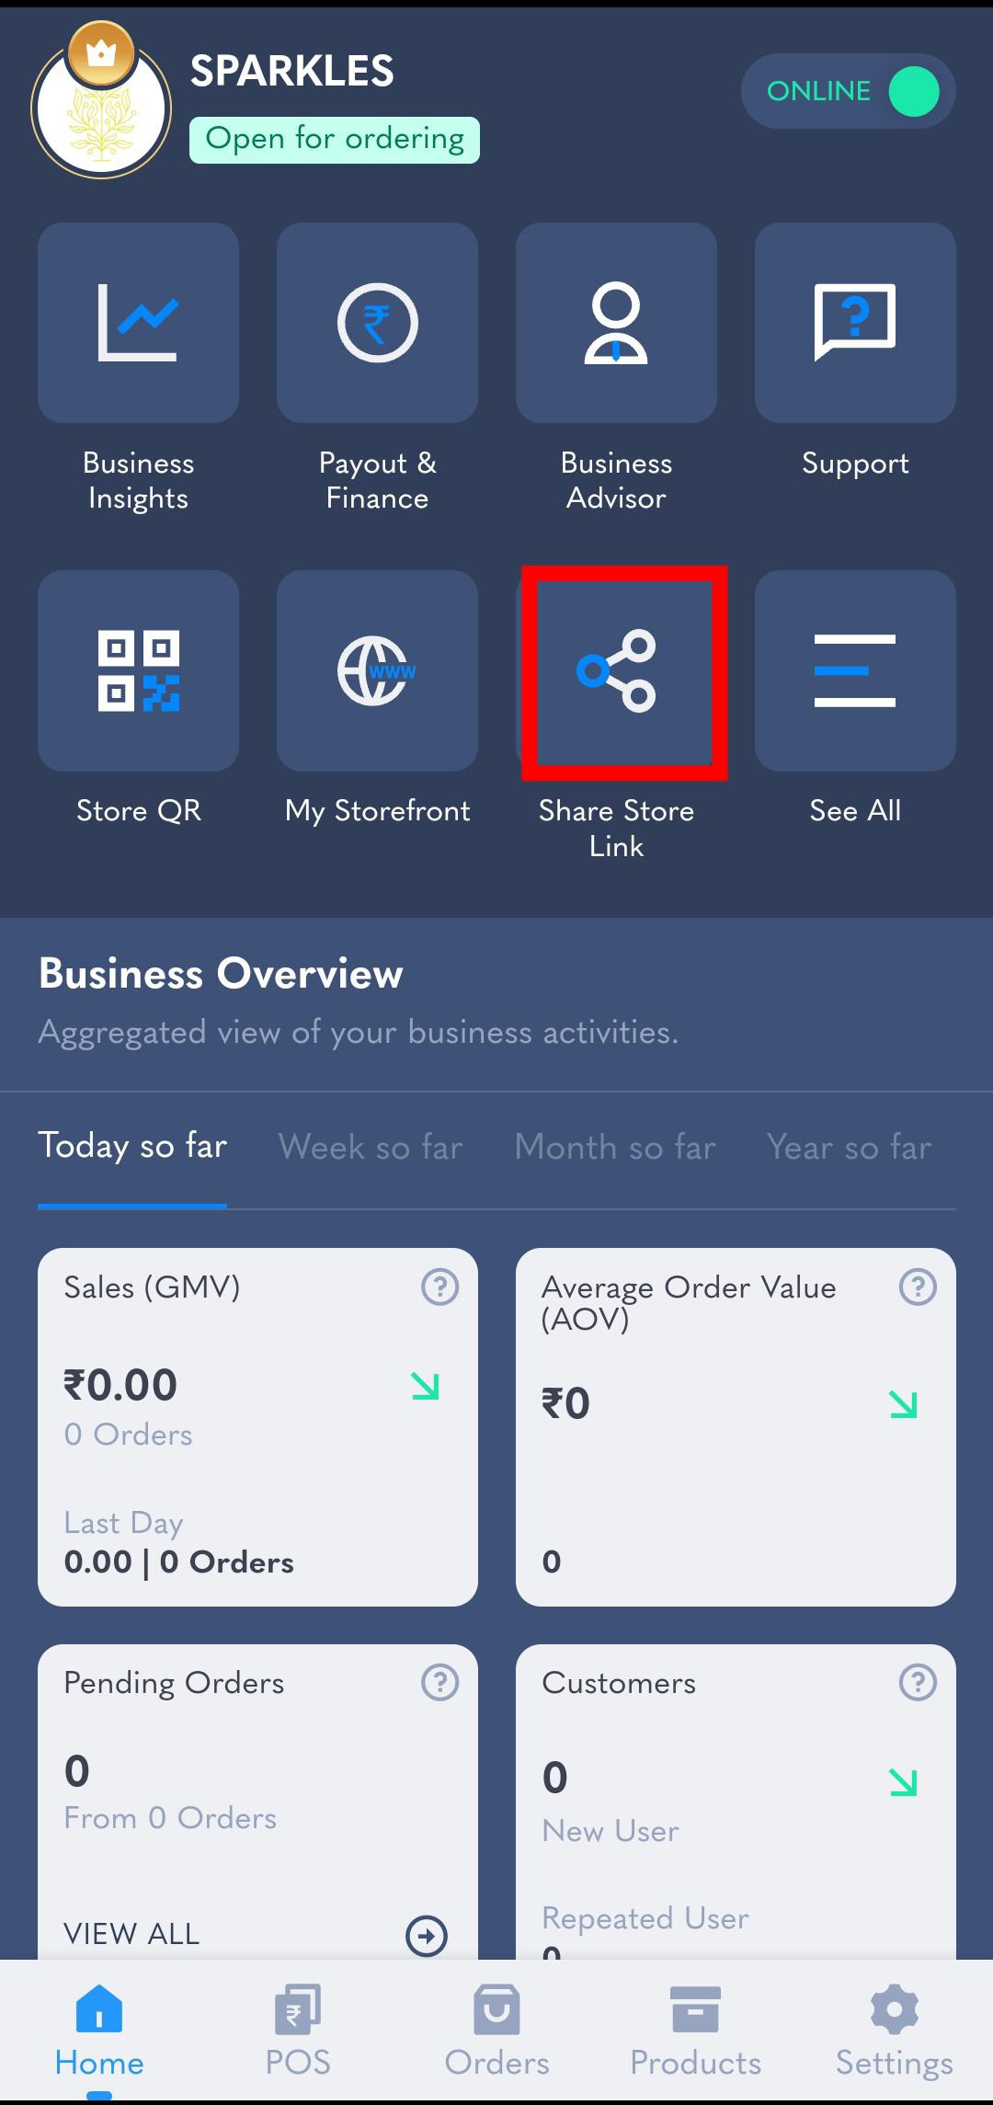Tap the Share Store Link icon
Image resolution: width=993 pixels, height=2105 pixels.
pyautogui.click(x=616, y=670)
